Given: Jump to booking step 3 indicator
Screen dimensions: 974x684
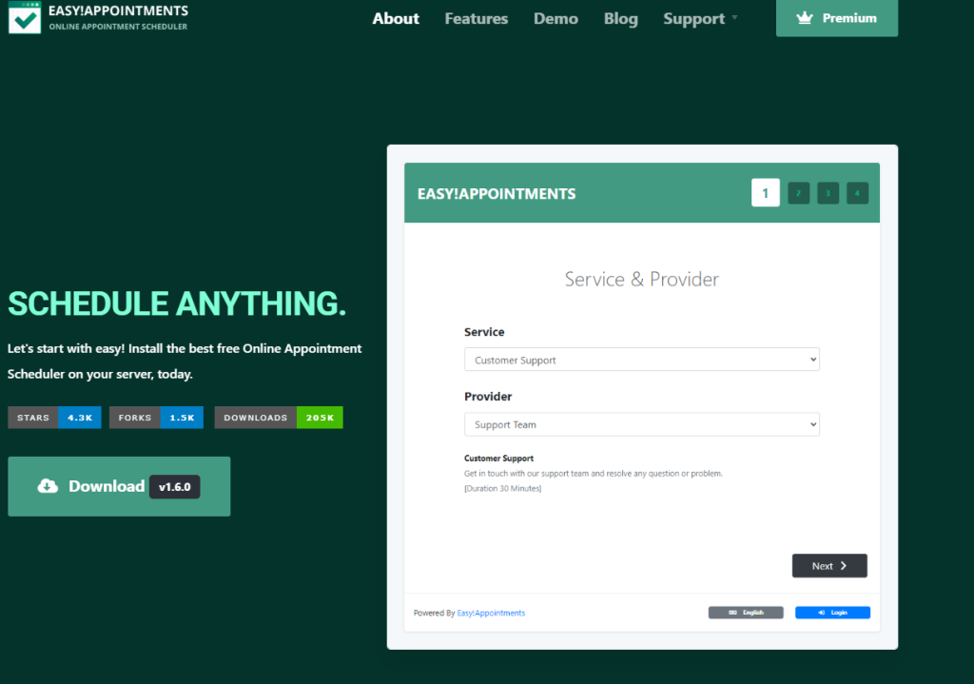Looking at the screenshot, I should (x=828, y=193).
